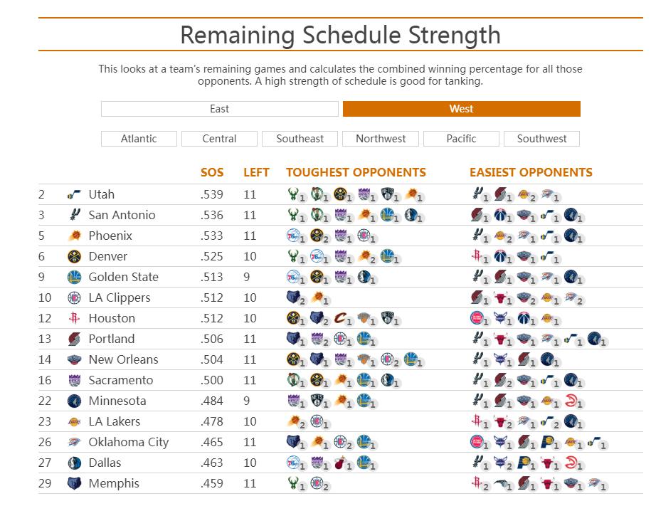
Task: Sort by the SOS column header
Action: [212, 172]
